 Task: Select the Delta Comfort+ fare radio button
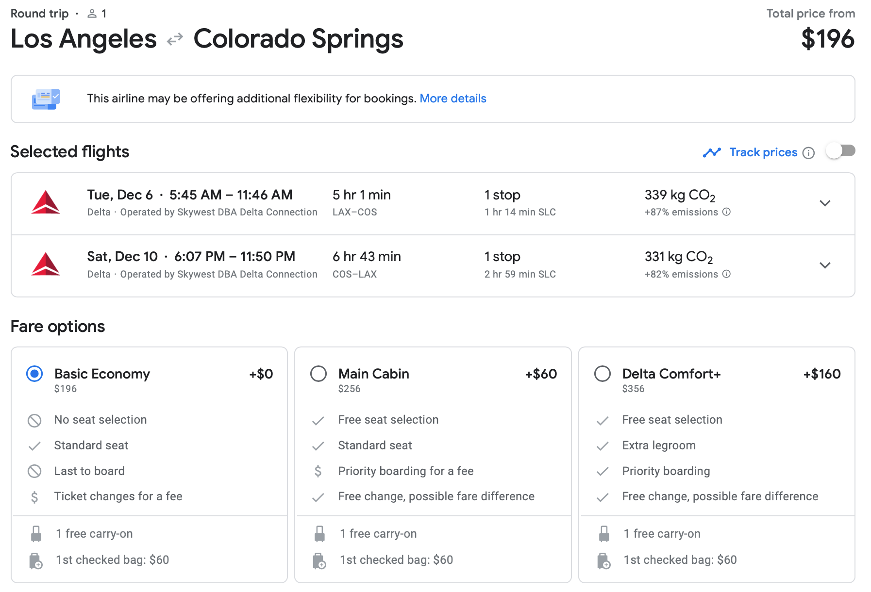pyautogui.click(x=603, y=374)
